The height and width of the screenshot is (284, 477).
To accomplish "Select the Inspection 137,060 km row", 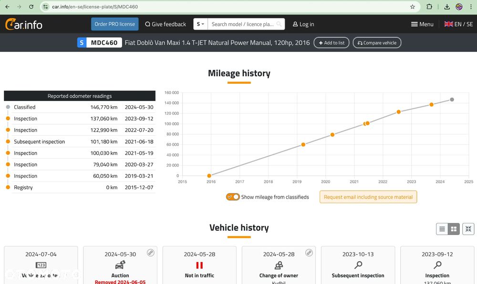I will coord(80,119).
